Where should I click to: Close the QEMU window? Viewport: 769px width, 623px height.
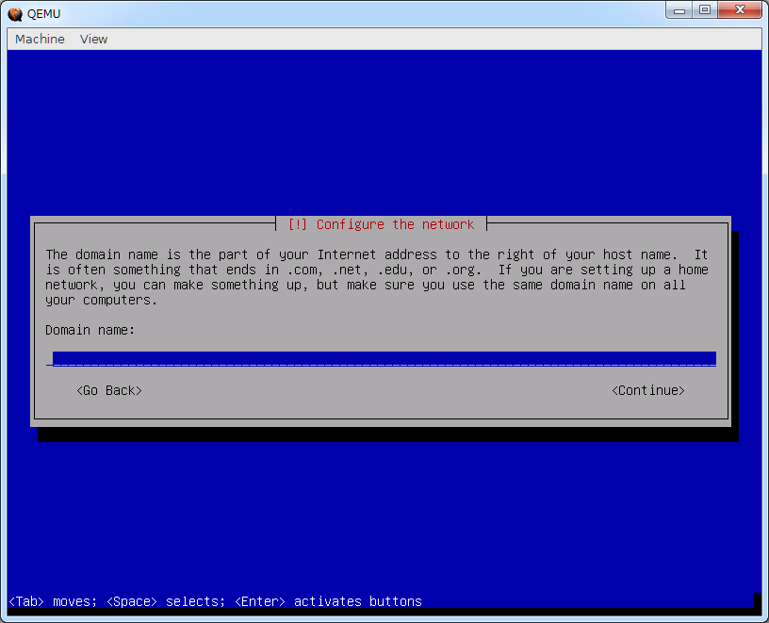tap(740, 9)
